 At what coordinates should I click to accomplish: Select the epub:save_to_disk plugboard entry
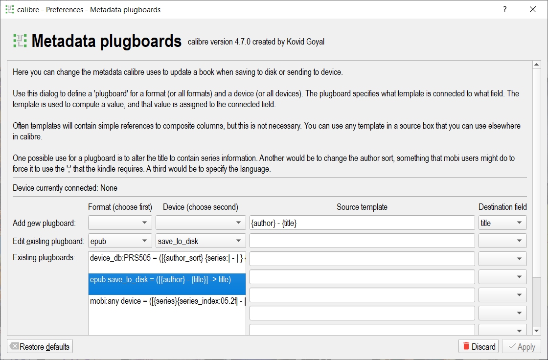coord(167,284)
